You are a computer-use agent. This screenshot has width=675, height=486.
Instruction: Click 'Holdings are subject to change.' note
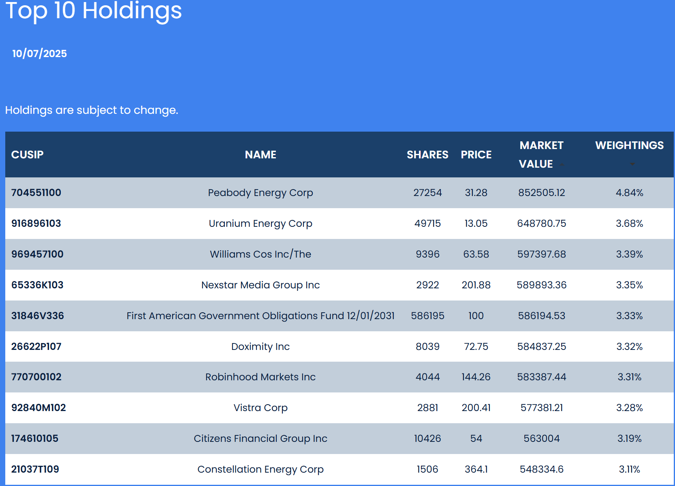coord(92,110)
